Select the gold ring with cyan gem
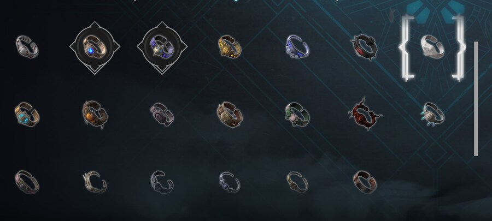 click(27, 115)
